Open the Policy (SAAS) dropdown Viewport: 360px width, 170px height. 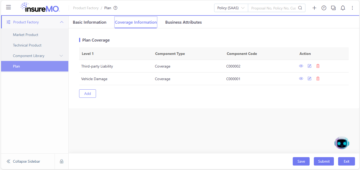click(x=231, y=8)
